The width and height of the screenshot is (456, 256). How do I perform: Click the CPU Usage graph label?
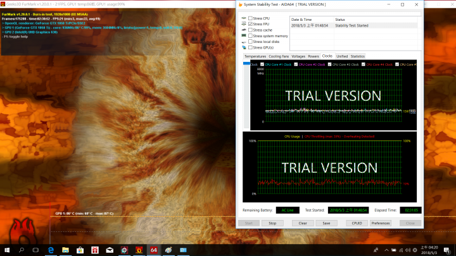(x=292, y=137)
